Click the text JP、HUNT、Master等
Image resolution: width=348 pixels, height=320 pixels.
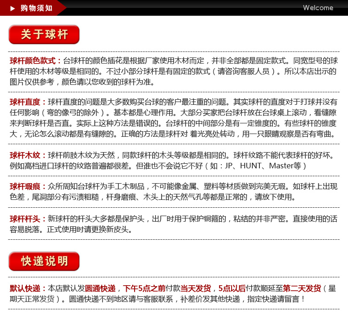263,166
